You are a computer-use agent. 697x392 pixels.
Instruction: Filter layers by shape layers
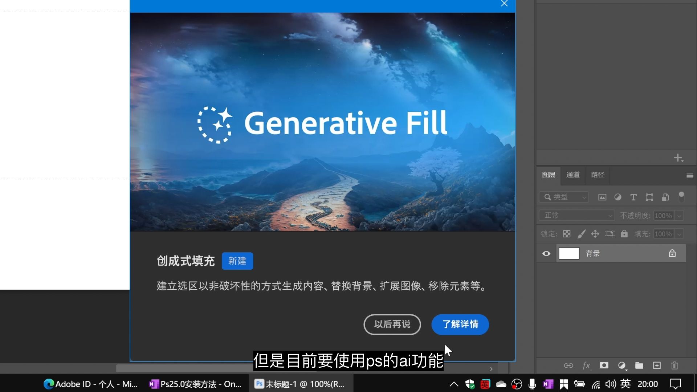(649, 197)
